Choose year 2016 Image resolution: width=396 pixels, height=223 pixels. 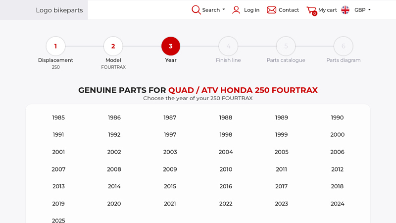tap(226, 186)
